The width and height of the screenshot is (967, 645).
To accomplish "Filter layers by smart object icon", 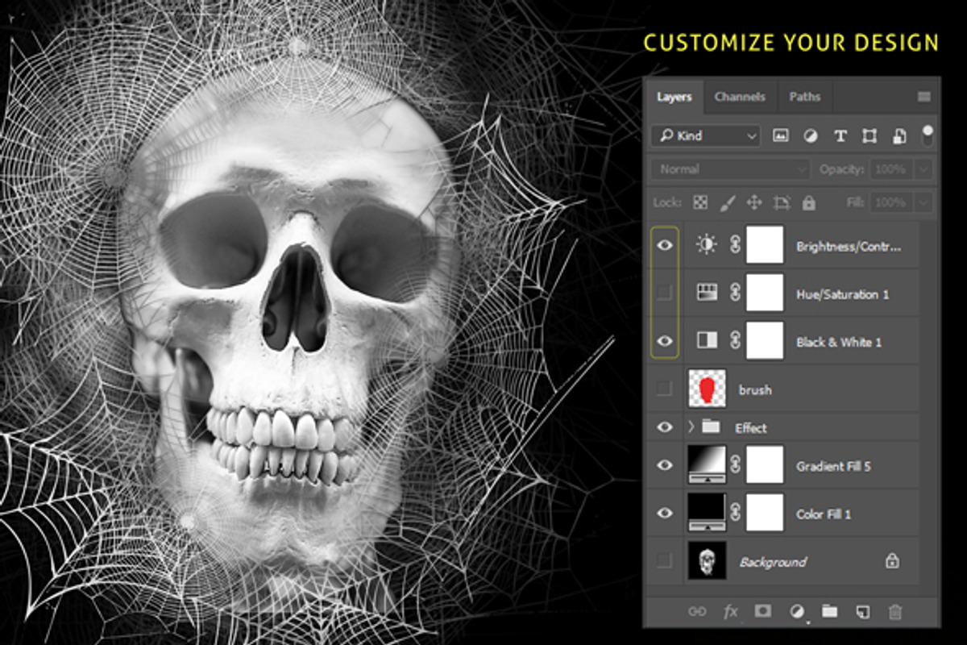I will [899, 136].
